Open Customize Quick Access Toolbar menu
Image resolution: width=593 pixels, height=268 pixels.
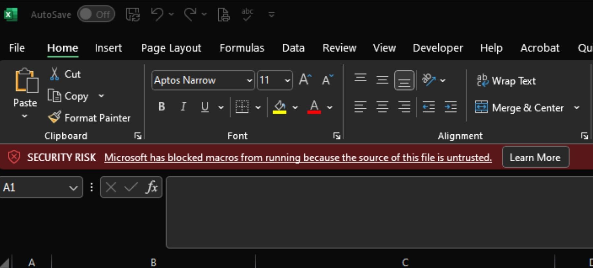coord(271,14)
